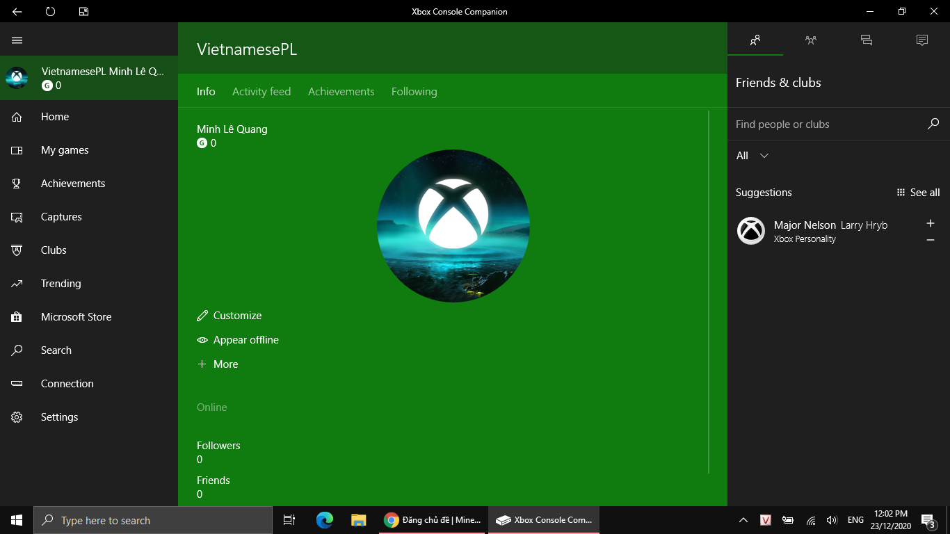Click the Find people or clubs field
The image size is (950, 534).
point(828,124)
